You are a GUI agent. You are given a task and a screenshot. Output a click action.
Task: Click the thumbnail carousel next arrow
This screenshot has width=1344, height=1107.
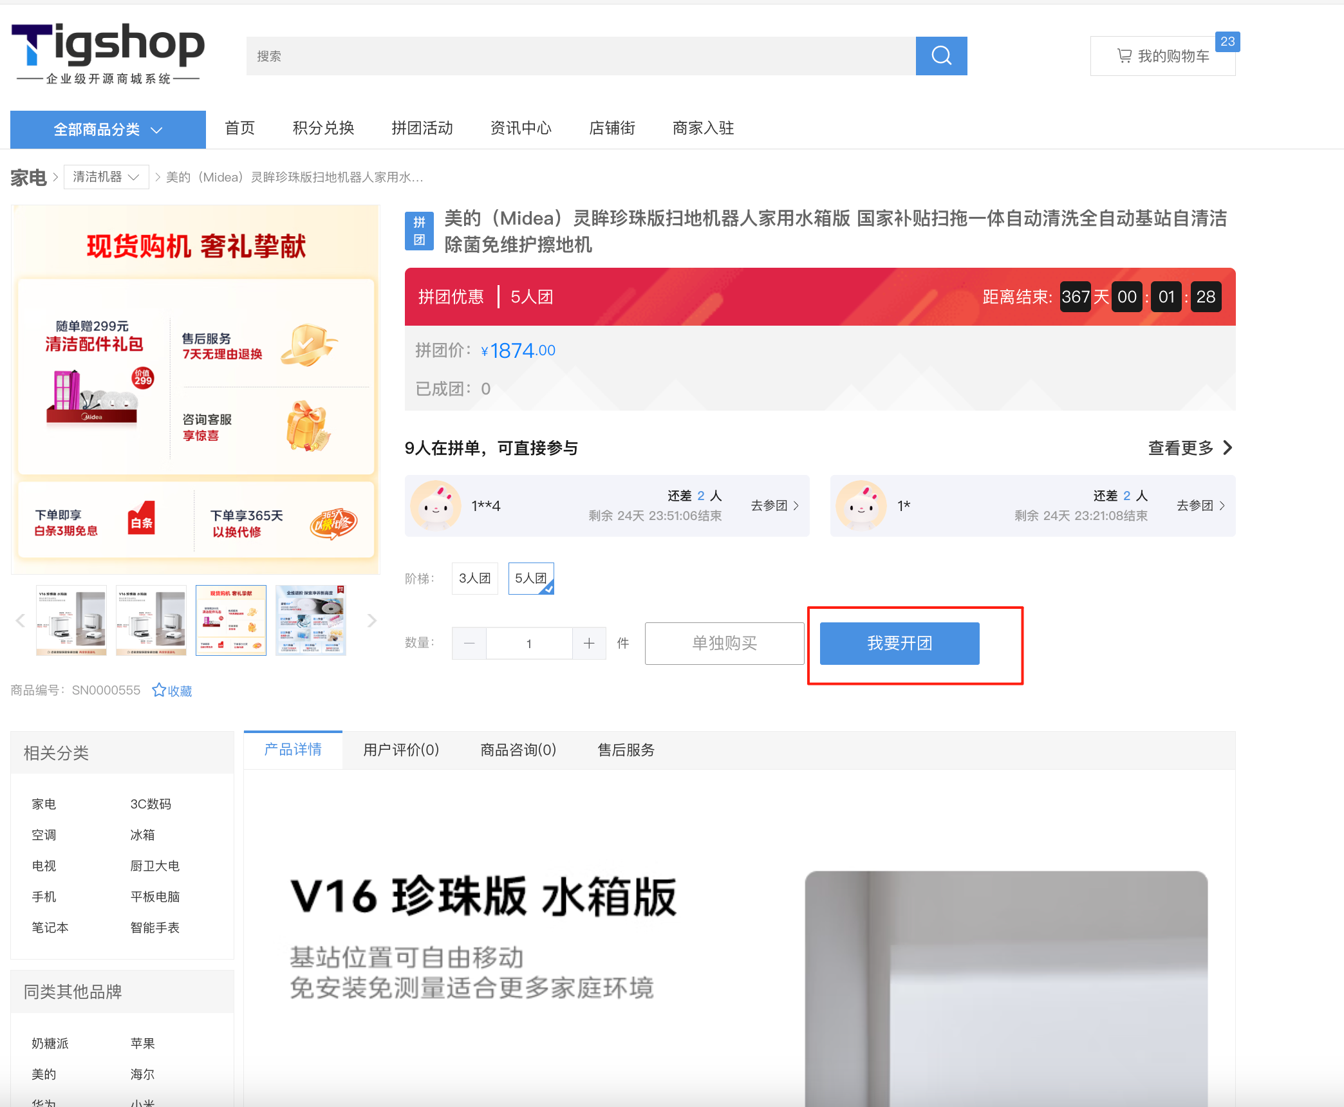point(371,620)
